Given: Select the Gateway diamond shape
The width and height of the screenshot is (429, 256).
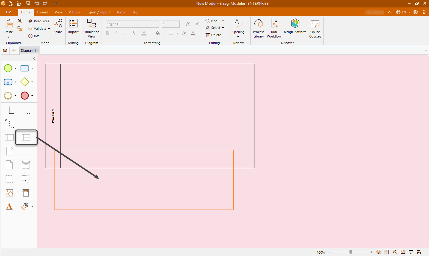Looking at the screenshot, I should [25, 82].
